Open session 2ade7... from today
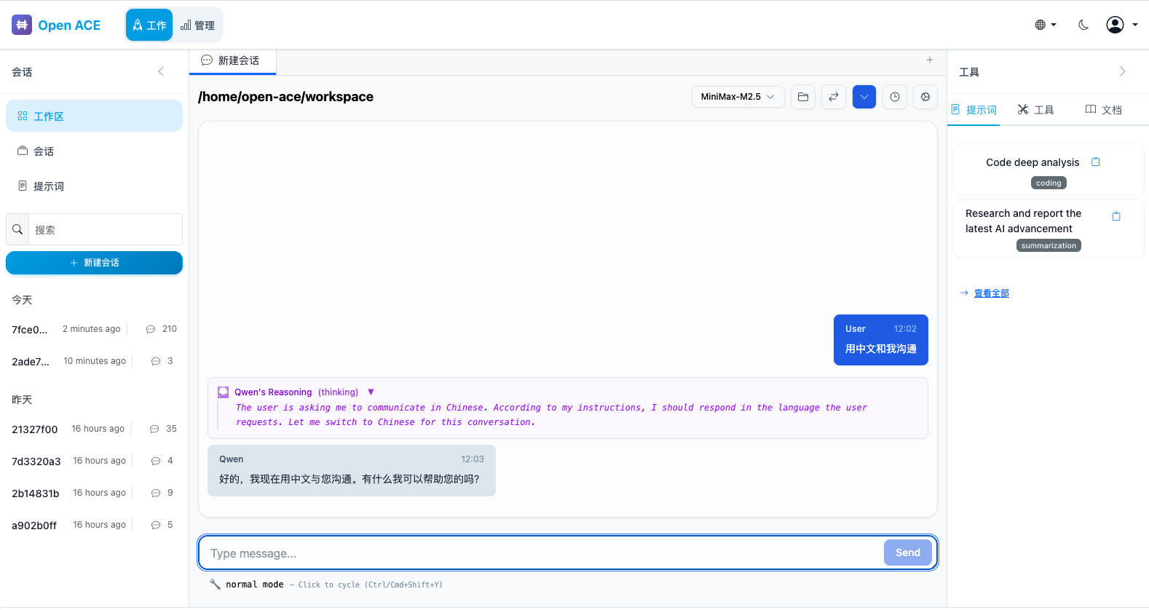 click(94, 361)
